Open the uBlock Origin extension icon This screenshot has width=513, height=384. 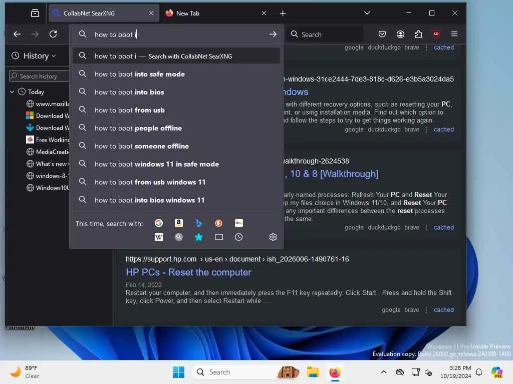tap(436, 34)
